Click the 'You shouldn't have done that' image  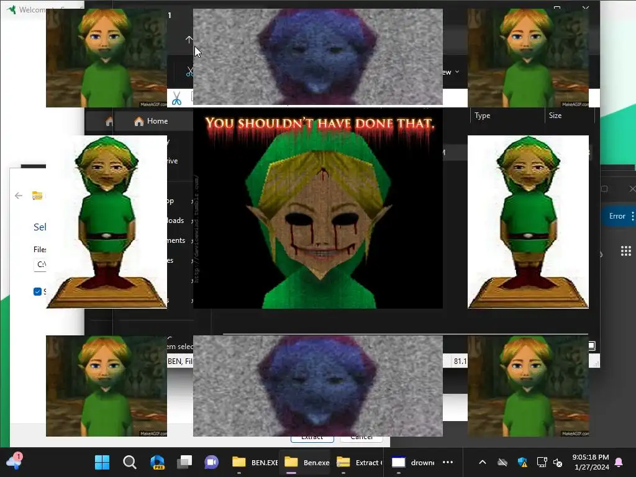[x=318, y=208]
